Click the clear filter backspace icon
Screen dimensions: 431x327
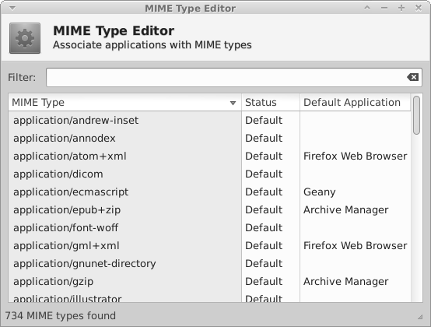(412, 77)
